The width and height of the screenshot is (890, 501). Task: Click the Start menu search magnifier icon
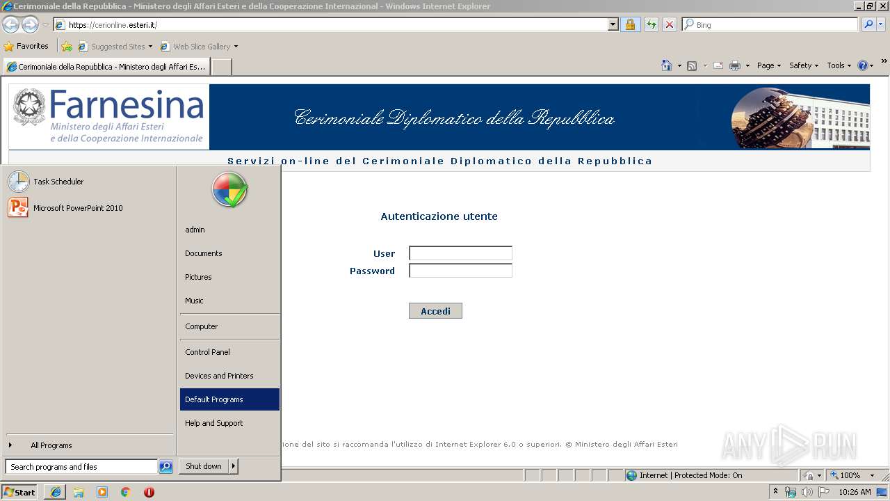point(165,467)
